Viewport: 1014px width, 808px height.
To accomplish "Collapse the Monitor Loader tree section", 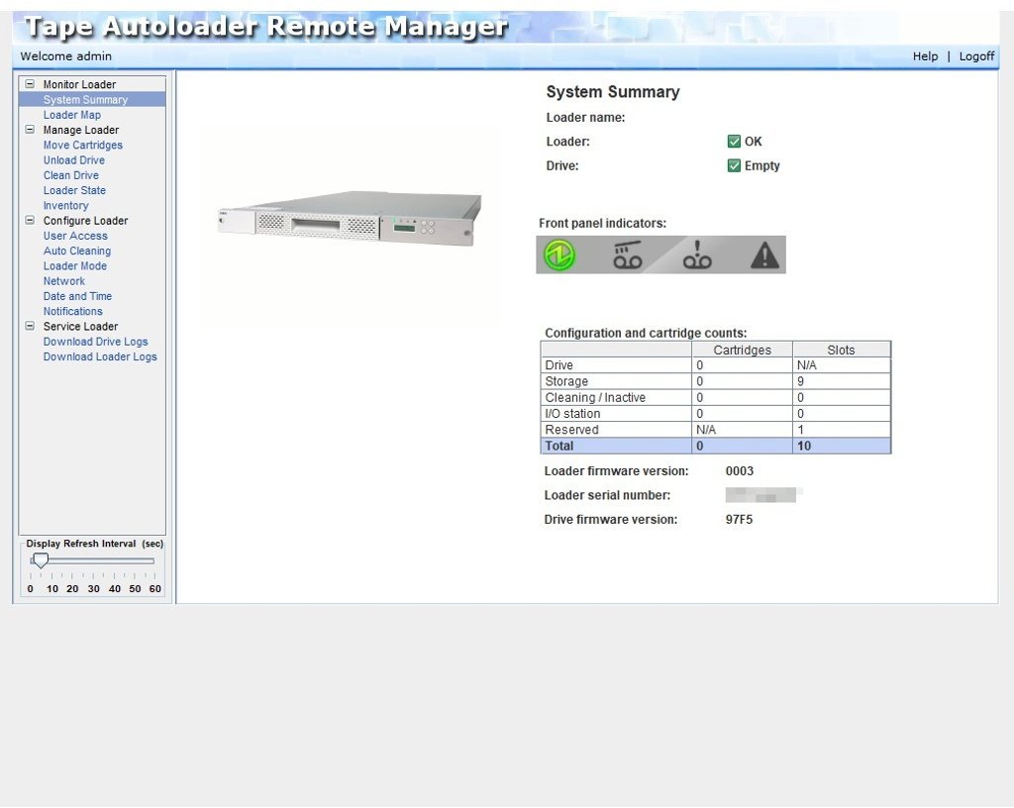I will 30,84.
